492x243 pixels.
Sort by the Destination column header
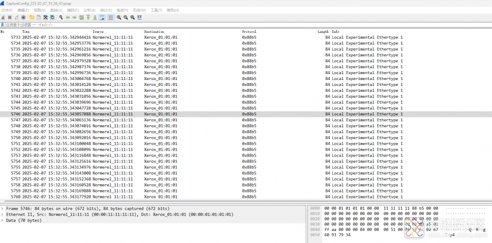click(192, 31)
